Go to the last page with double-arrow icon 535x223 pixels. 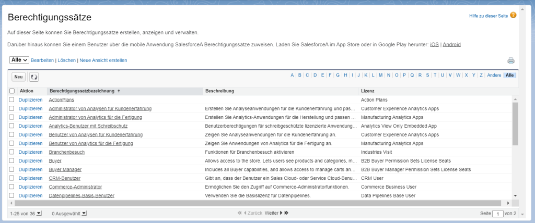286,213
